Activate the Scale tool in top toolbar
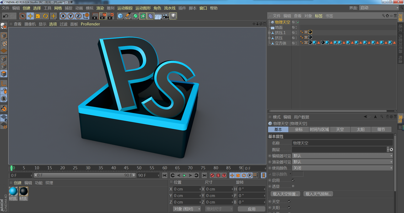Screen dimensions: 404x213 click(x=38, y=16)
